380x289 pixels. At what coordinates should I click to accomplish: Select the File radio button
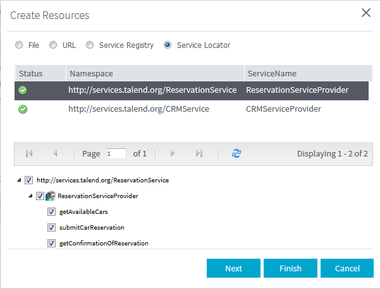pyautogui.click(x=19, y=45)
